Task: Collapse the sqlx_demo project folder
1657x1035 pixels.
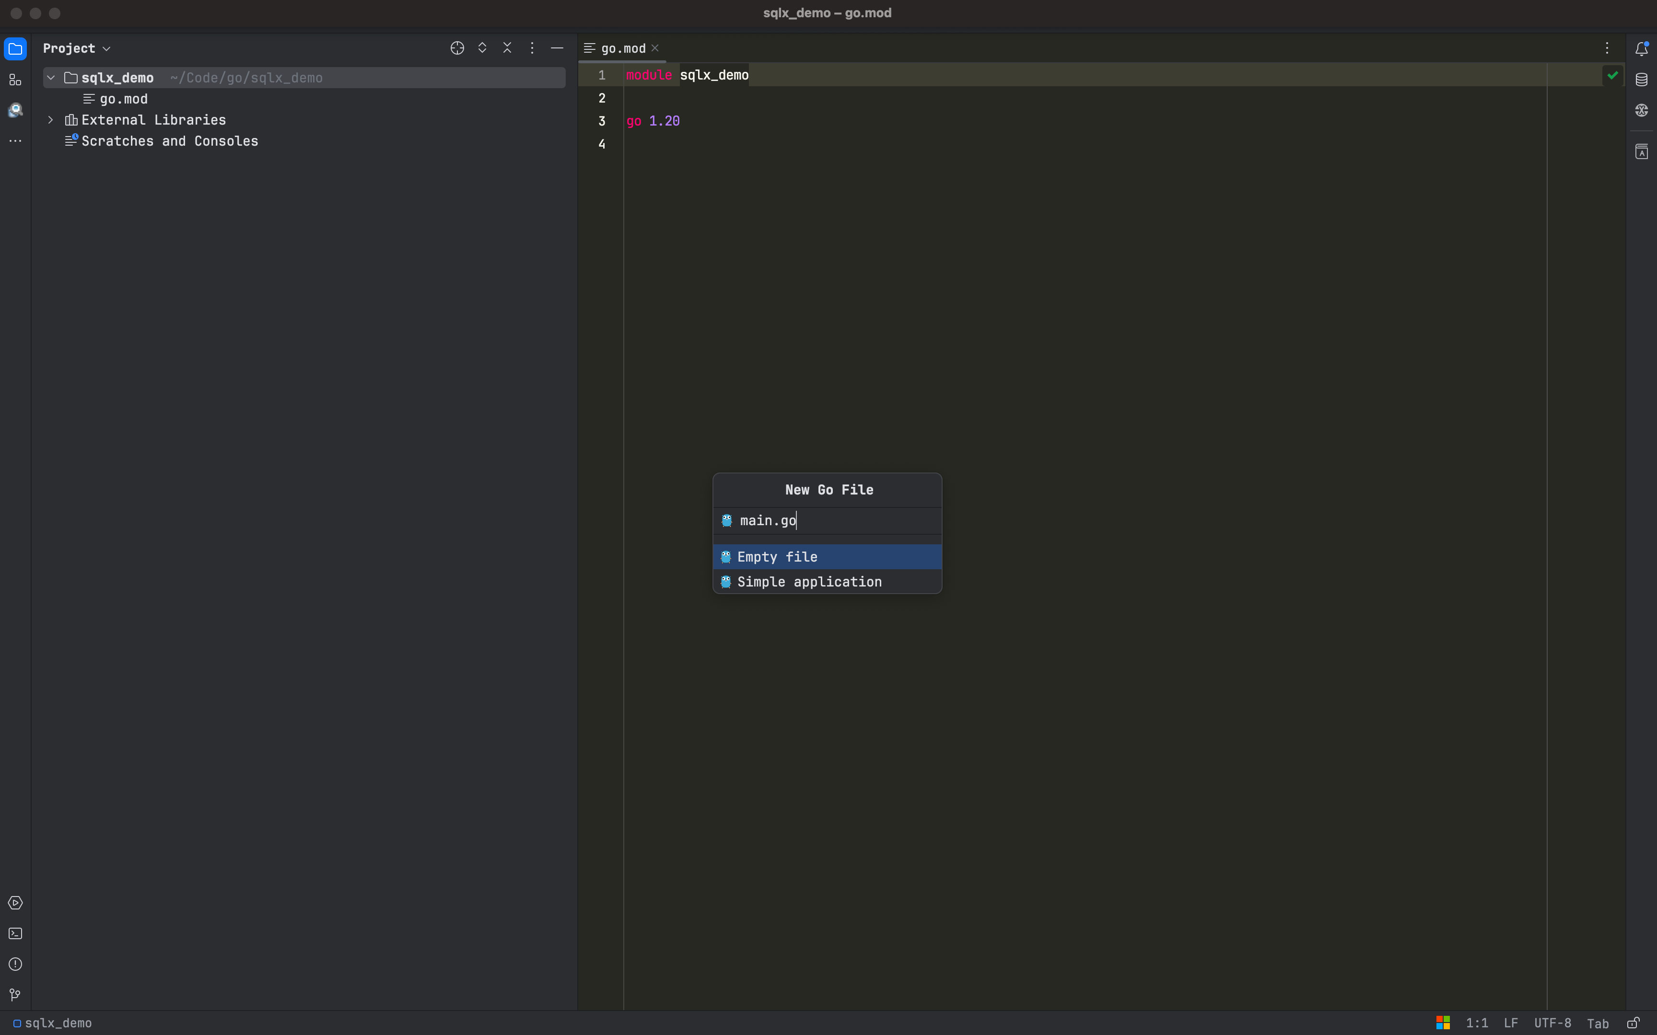Action: tap(51, 78)
